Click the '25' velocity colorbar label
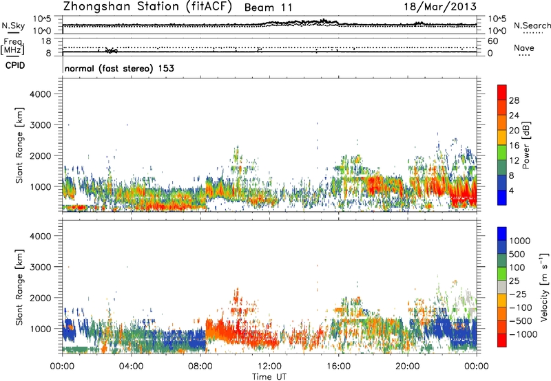Image resolution: width=551 pixels, height=381 pixels. click(x=514, y=281)
